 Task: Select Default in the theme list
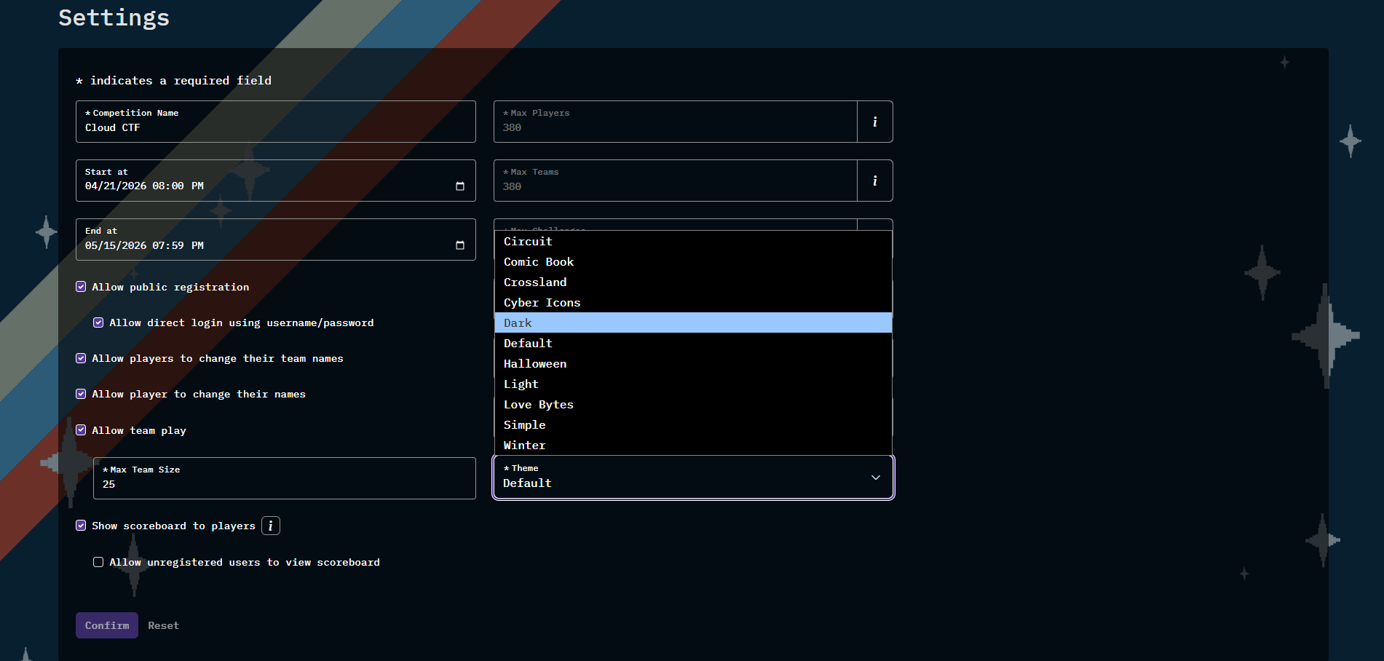(693, 343)
